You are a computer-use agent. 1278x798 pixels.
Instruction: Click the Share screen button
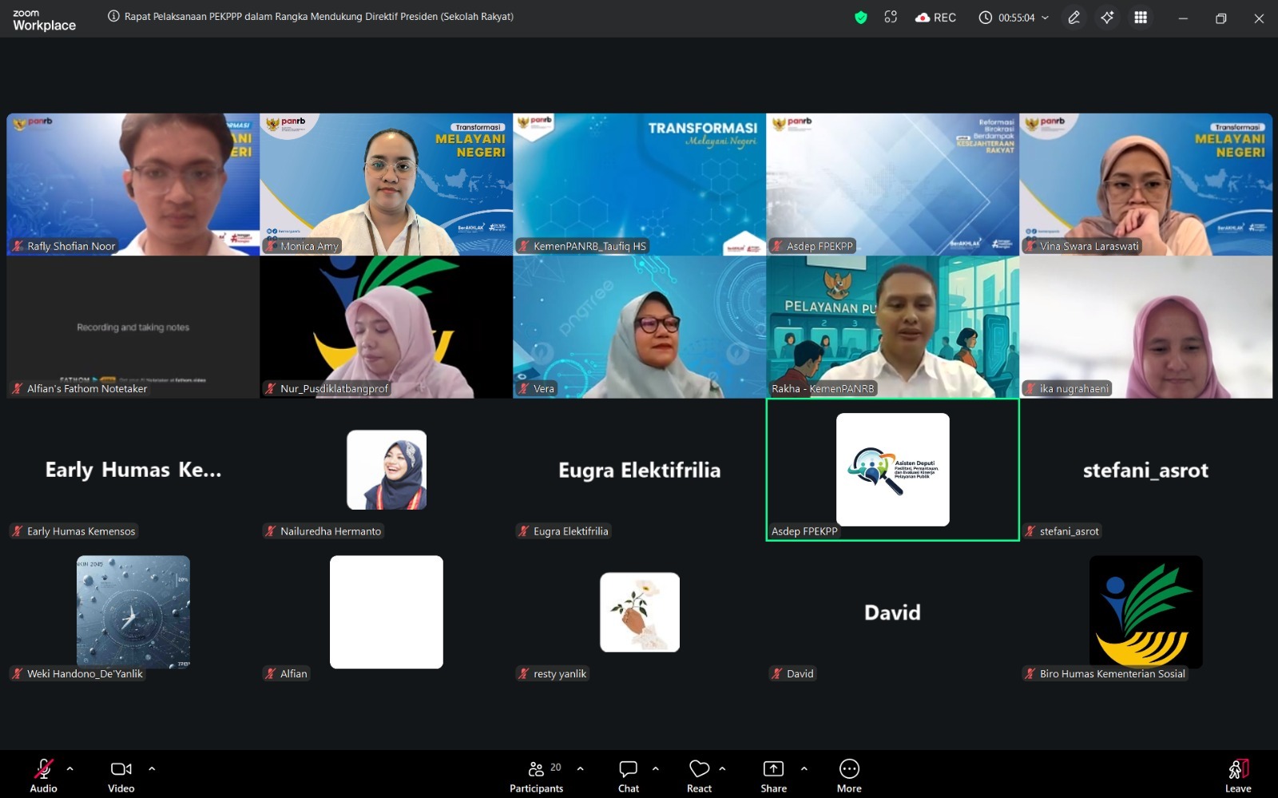[773, 776]
